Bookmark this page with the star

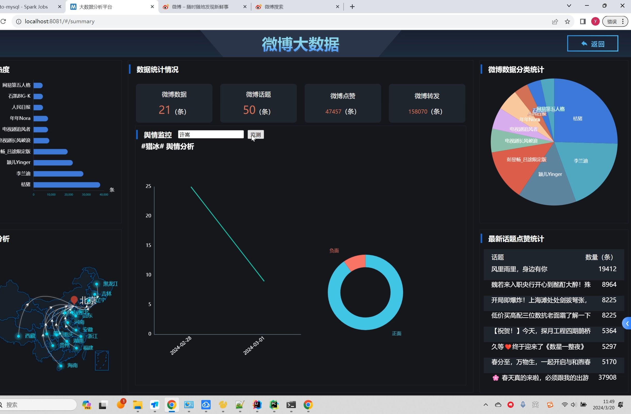[x=567, y=21]
